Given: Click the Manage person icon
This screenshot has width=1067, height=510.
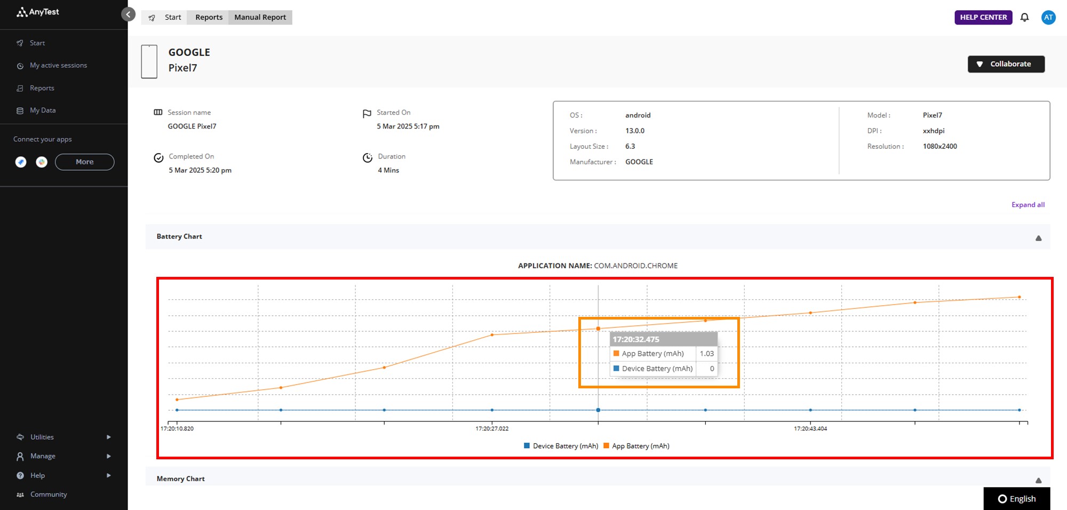Looking at the screenshot, I should coord(20,456).
